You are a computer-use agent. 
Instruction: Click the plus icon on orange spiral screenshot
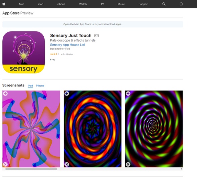coord(67,94)
